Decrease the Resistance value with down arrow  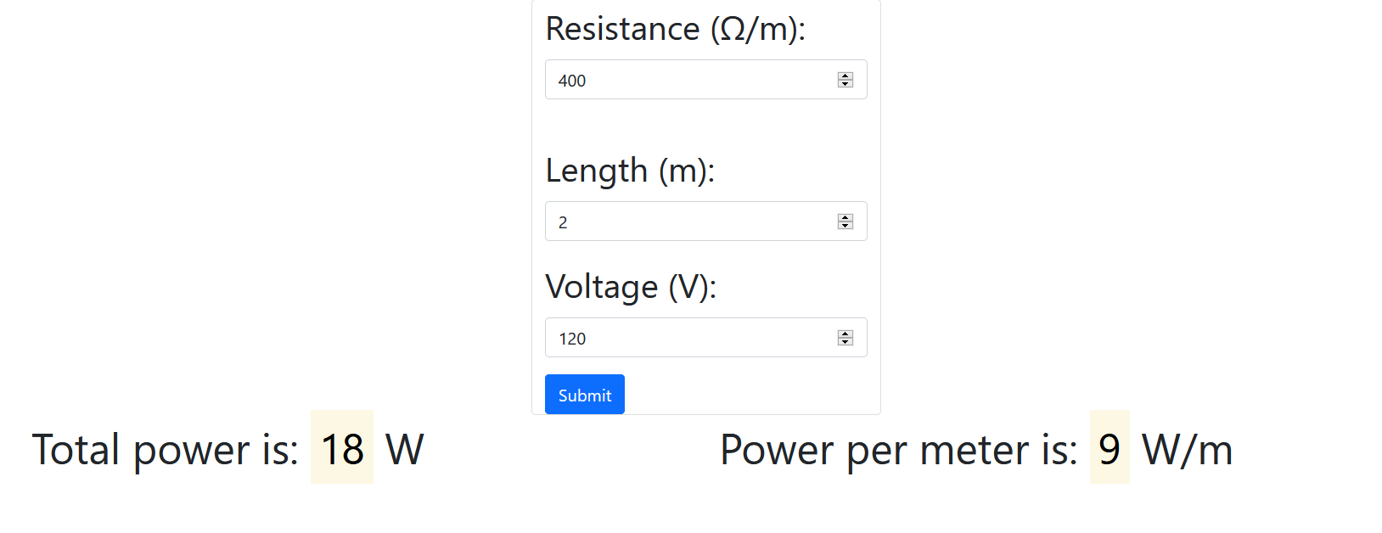pos(845,84)
